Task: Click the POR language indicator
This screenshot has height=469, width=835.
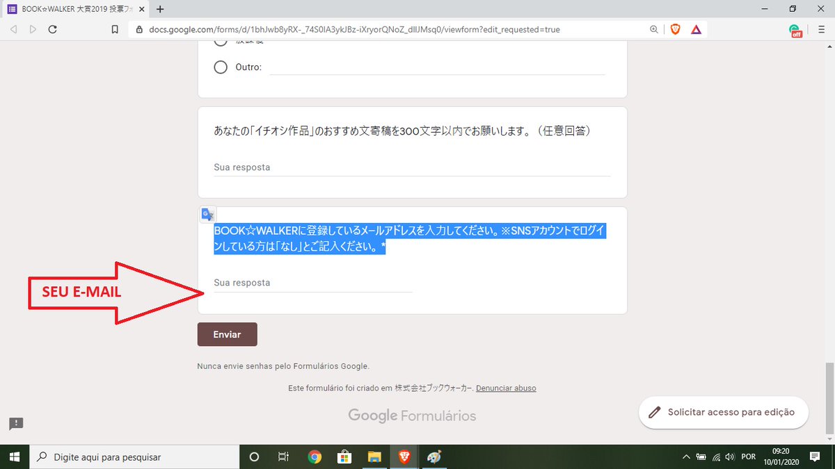Action: [749, 456]
